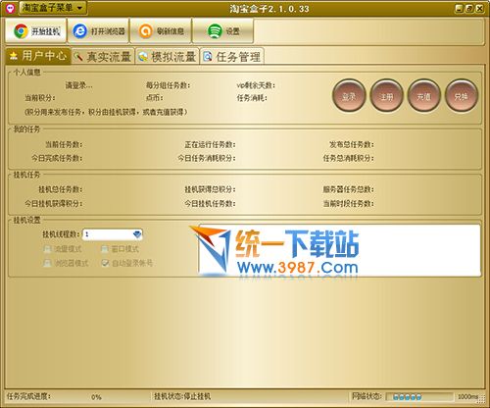
Task: Expand the 挂机线程数 combo box arrow
Action: (x=137, y=234)
